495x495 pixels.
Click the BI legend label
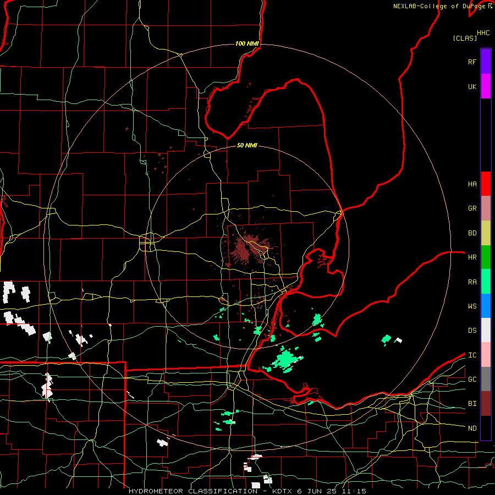472,404
